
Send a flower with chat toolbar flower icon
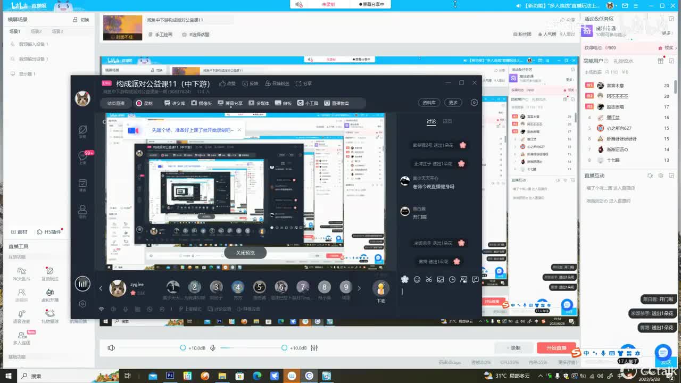405,279
